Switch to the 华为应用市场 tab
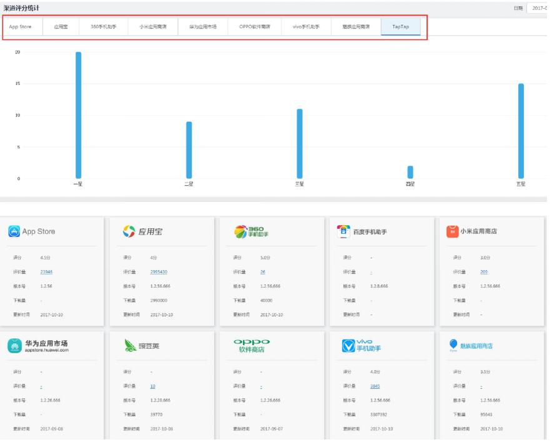552x442 pixels. (x=203, y=27)
